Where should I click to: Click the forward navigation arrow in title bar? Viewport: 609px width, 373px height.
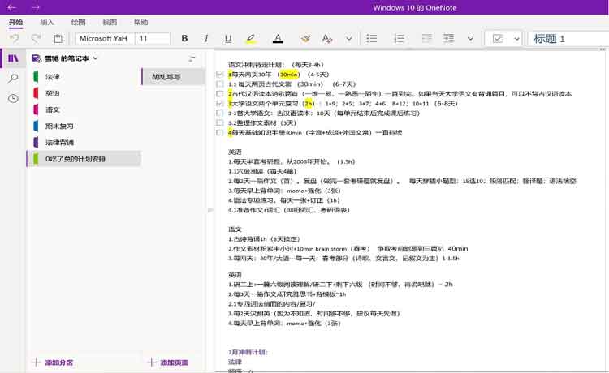(x=36, y=7)
